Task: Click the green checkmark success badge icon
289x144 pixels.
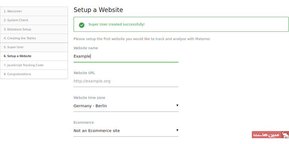Action: pyautogui.click(x=82, y=24)
